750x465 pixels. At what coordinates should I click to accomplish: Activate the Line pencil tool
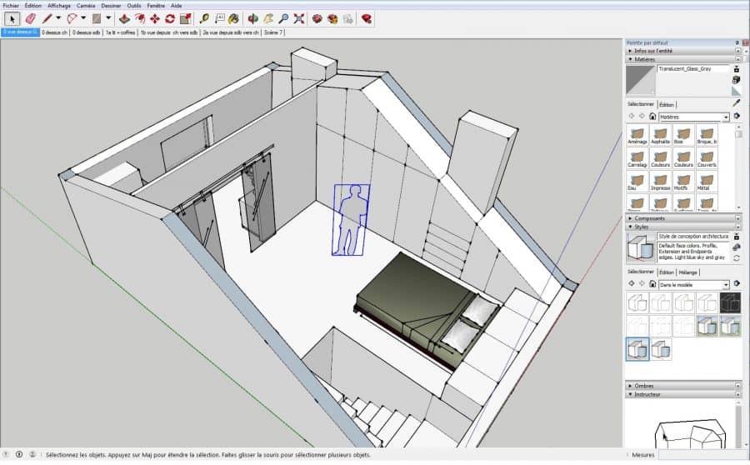pyautogui.click(x=47, y=18)
